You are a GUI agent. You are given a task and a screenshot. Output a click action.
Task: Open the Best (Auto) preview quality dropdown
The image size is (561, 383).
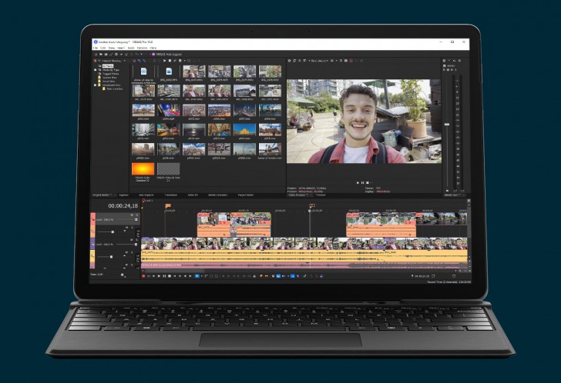(327, 61)
